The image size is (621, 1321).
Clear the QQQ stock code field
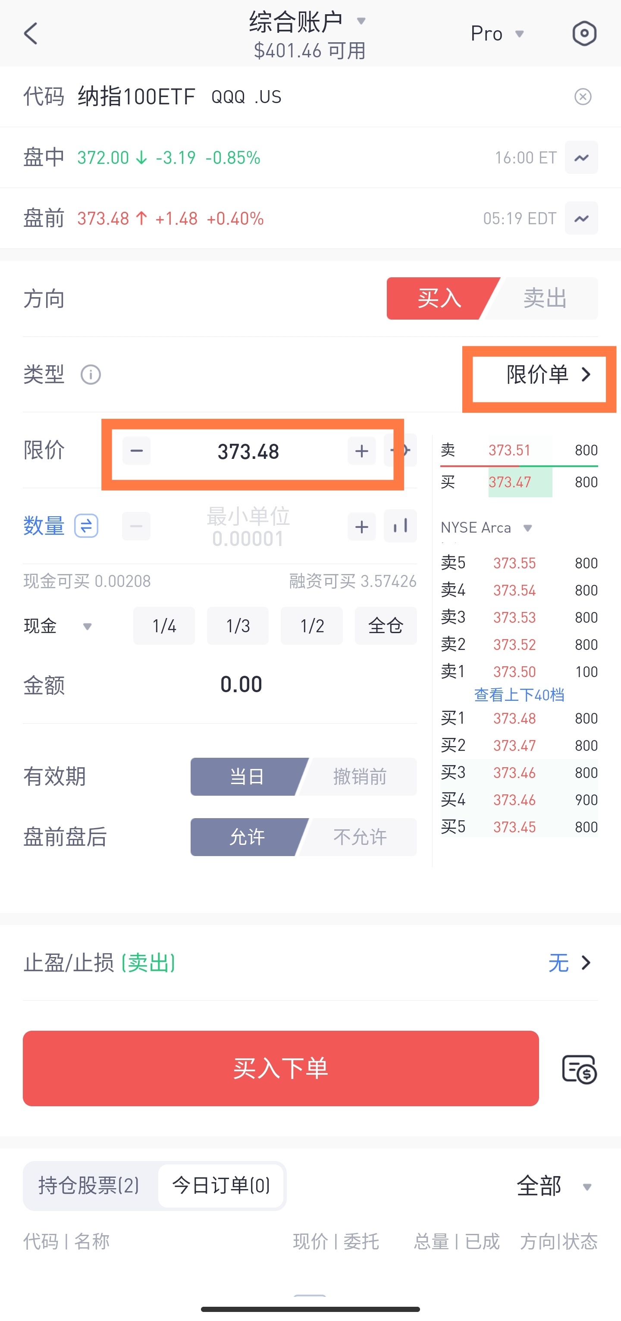pos(583,97)
